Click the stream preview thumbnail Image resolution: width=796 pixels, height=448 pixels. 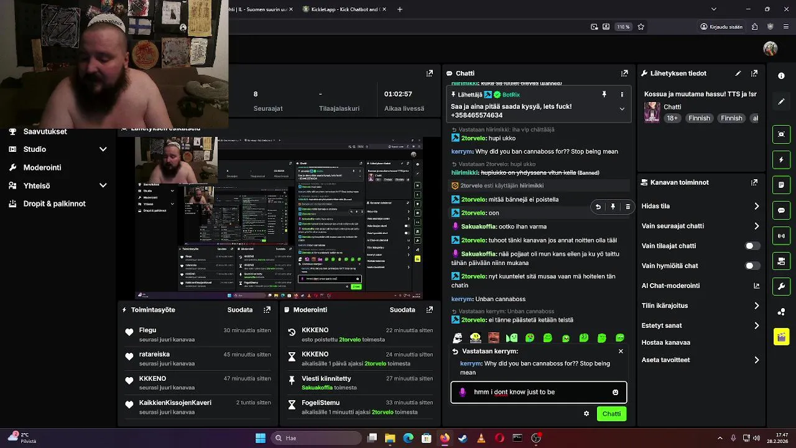[x=279, y=218]
